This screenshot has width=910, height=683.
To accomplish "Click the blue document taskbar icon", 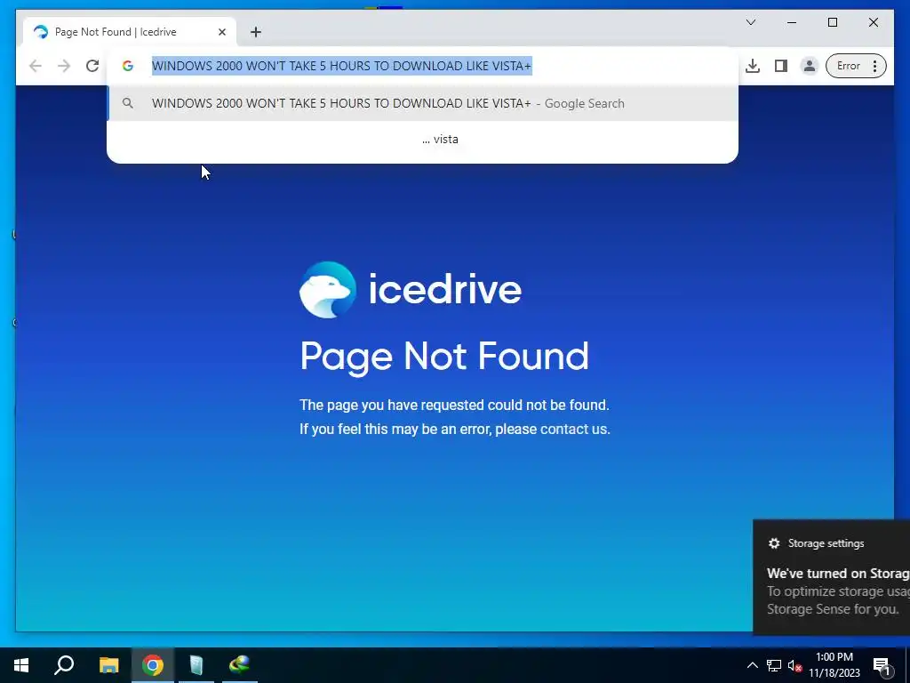I will pyautogui.click(x=196, y=665).
